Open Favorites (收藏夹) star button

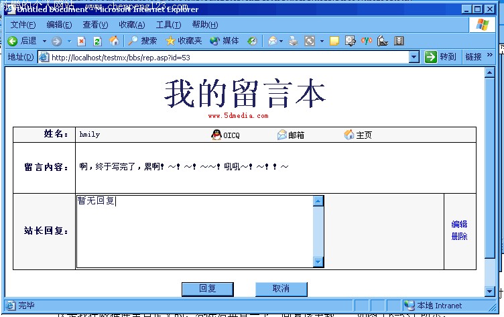pyautogui.click(x=184, y=41)
